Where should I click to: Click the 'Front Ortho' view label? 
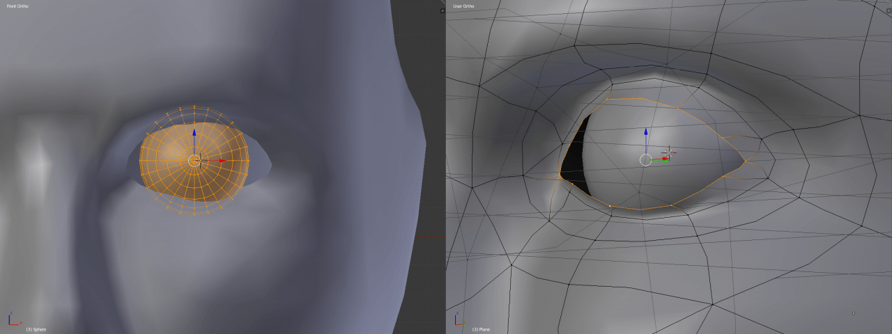coord(18,6)
